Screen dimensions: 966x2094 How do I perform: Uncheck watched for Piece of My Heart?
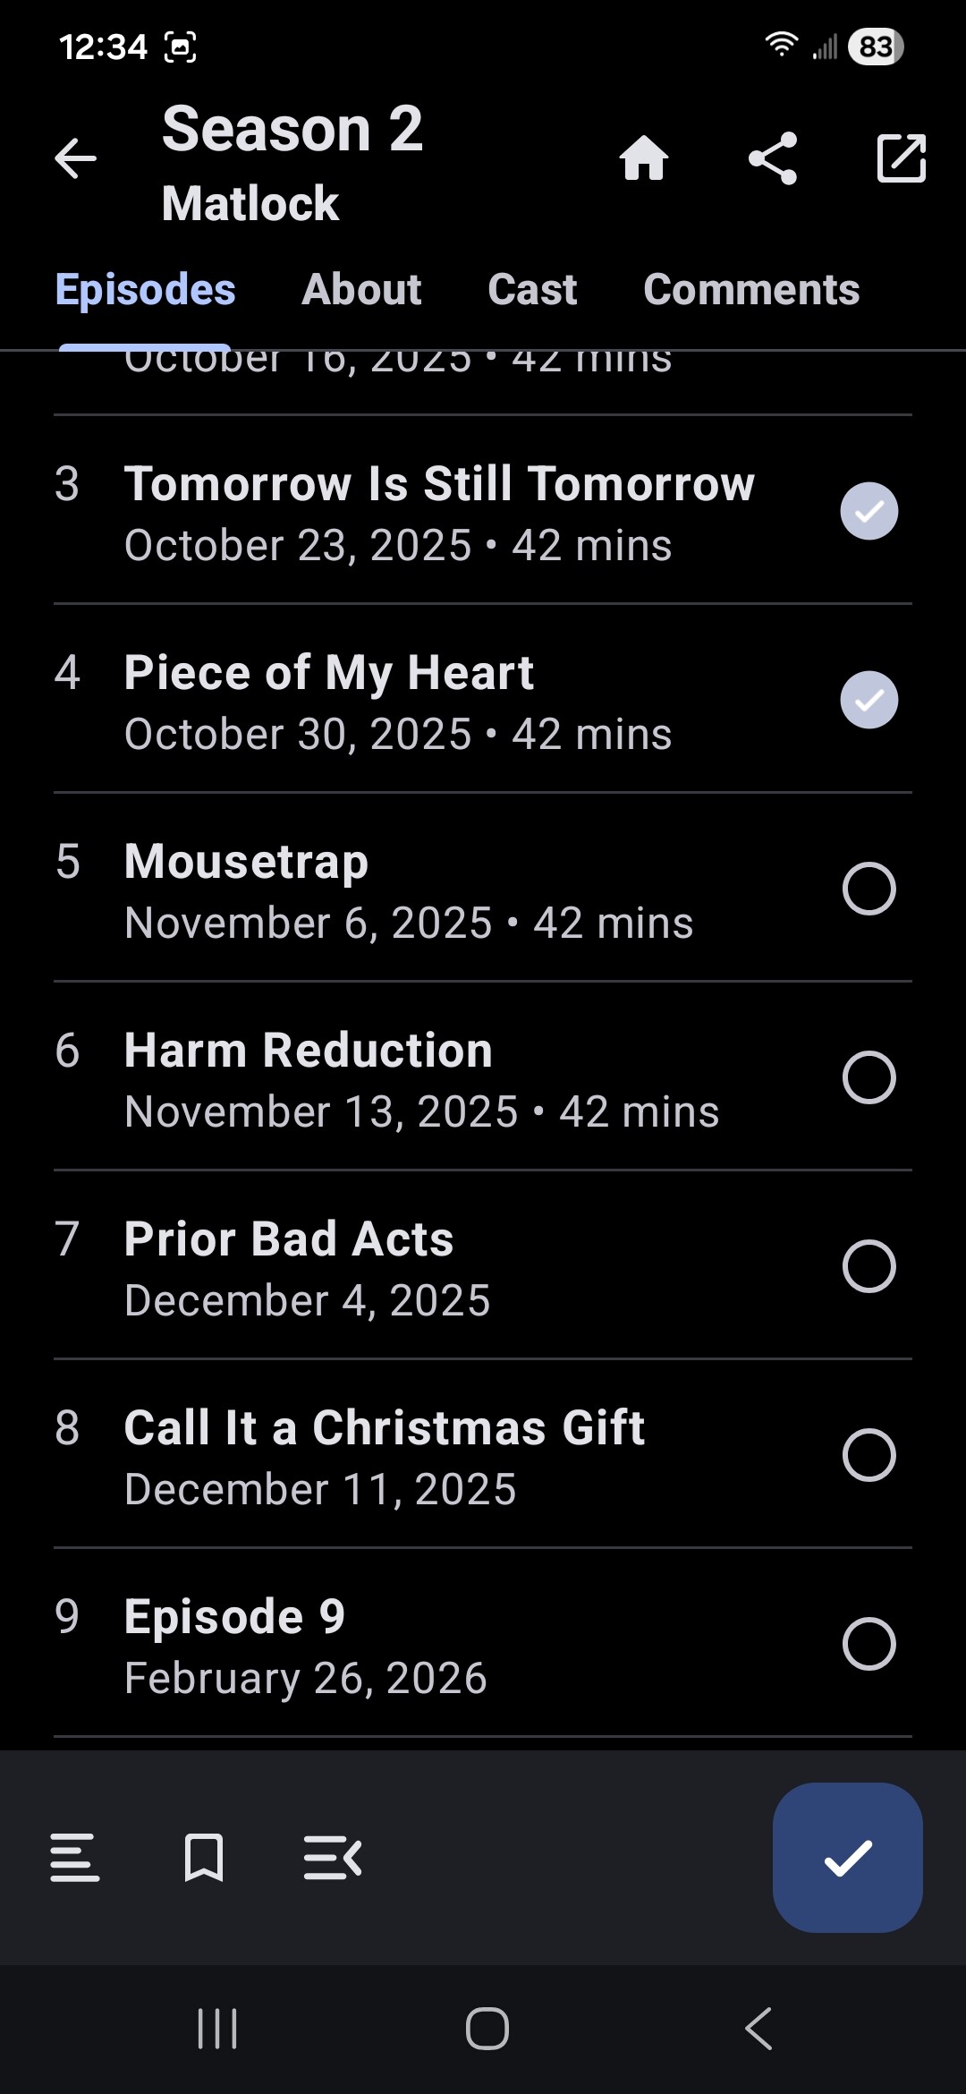pos(869,700)
